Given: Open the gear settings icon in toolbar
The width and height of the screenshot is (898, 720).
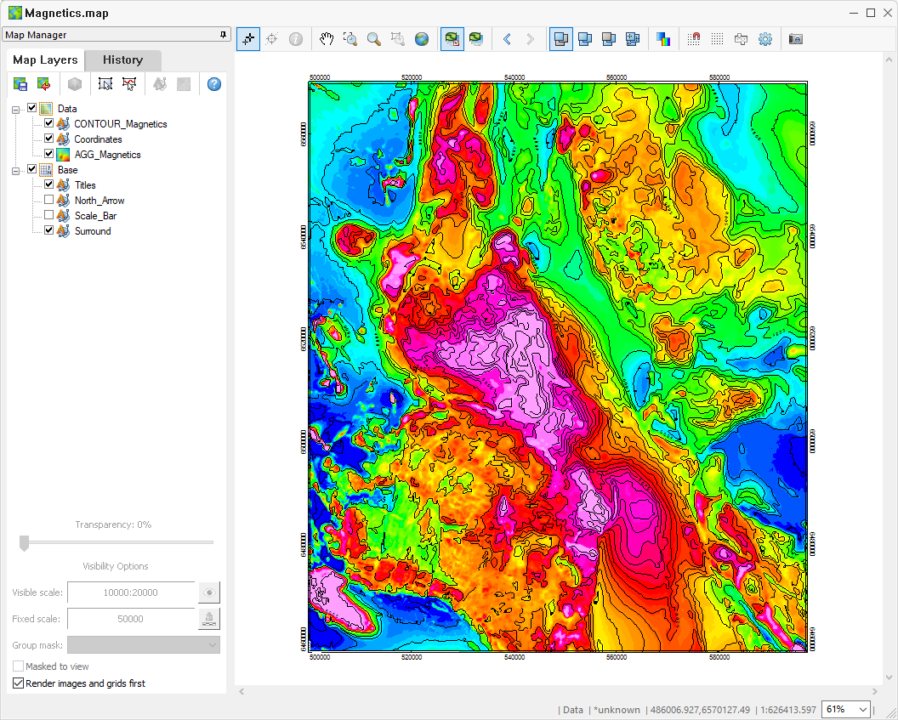Looking at the screenshot, I should (765, 39).
